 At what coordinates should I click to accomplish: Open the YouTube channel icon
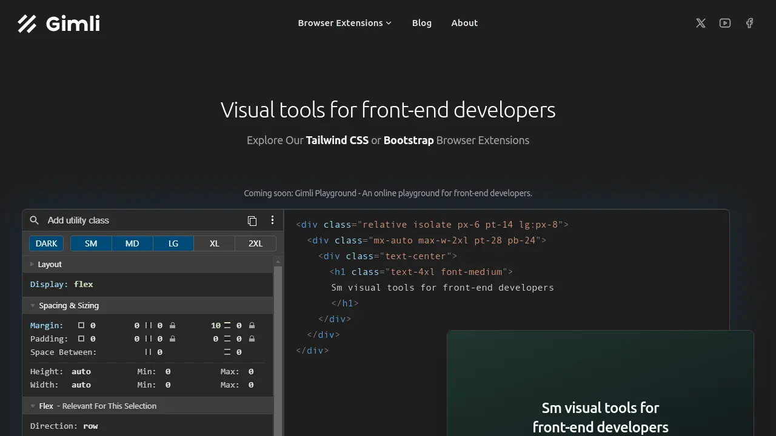[725, 23]
